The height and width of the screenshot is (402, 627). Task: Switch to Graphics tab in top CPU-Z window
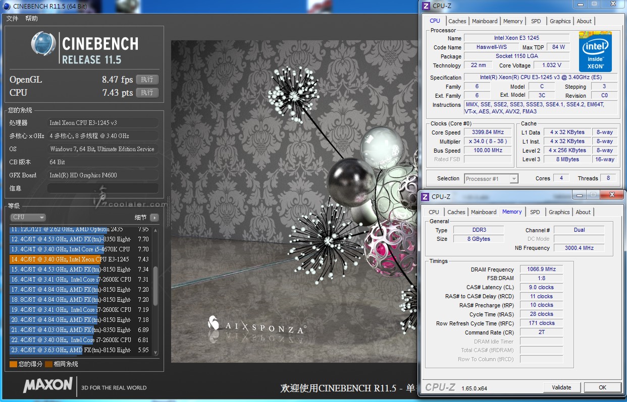pos(560,21)
